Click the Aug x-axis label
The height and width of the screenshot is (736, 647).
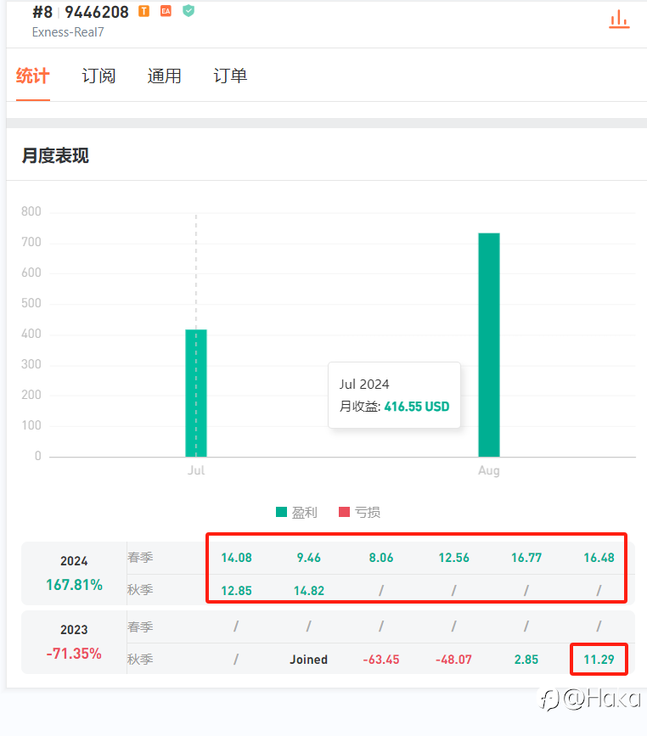489,470
